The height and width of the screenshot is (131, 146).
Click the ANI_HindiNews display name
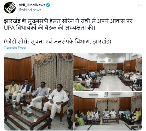32,5
